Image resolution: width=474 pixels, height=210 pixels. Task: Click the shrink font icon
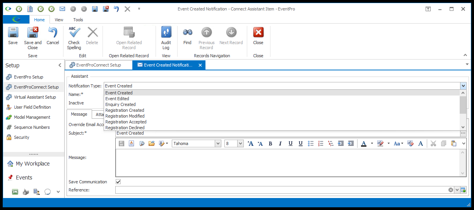[260, 143]
